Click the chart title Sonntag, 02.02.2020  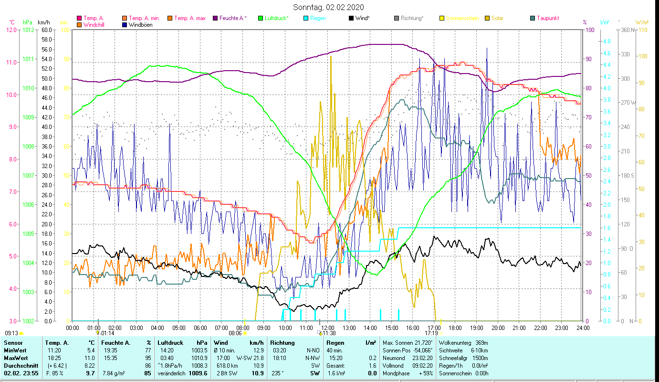click(328, 7)
